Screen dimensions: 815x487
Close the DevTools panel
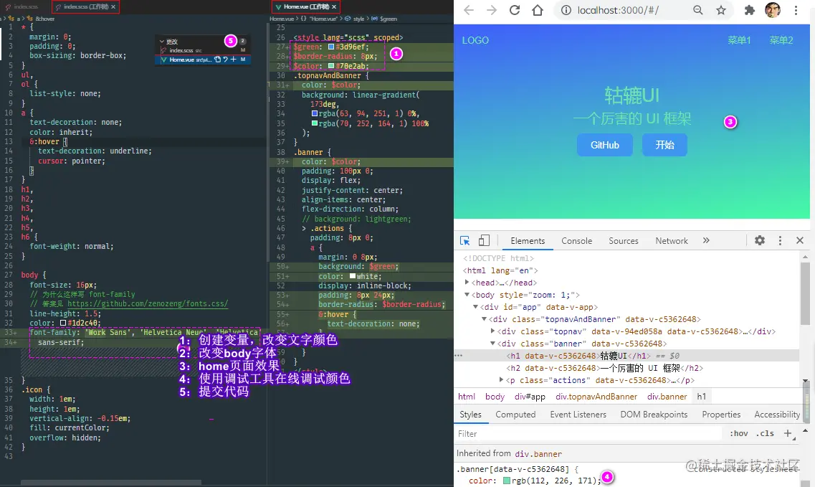coord(800,240)
